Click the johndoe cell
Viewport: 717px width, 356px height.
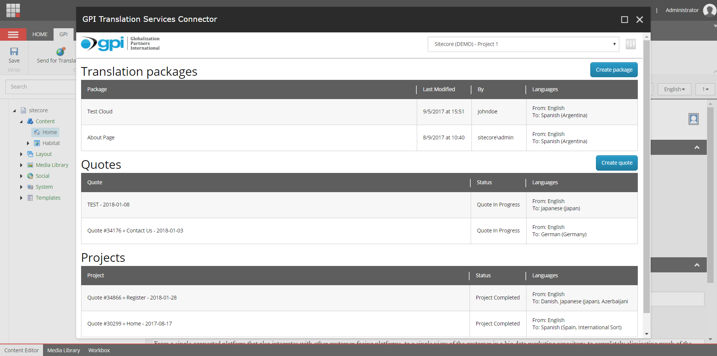point(487,112)
